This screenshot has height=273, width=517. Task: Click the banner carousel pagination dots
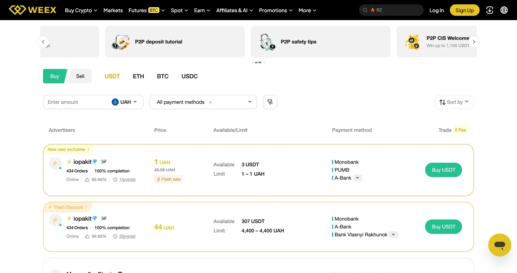tap(258, 63)
